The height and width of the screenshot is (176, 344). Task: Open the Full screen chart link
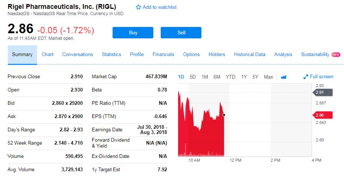(321, 76)
